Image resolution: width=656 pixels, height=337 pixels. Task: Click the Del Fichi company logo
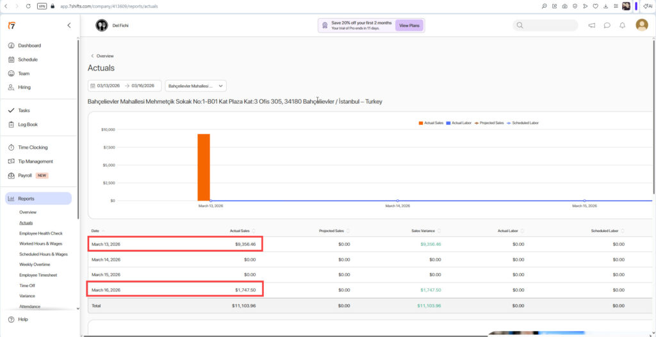102,25
